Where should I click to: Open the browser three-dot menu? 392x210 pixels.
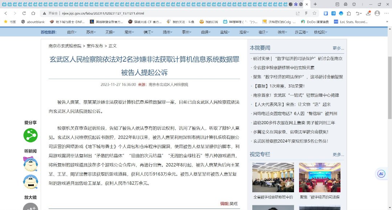(x=387, y=13)
